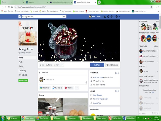Click the green Create a Page button

(x=23, y=80)
